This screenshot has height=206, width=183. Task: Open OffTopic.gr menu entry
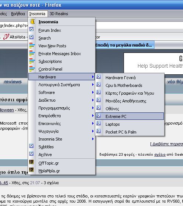click(x=62, y=163)
